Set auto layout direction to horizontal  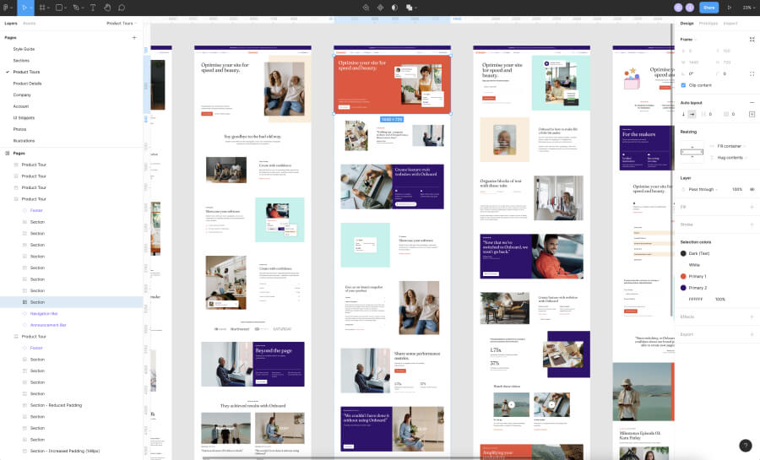coord(693,114)
